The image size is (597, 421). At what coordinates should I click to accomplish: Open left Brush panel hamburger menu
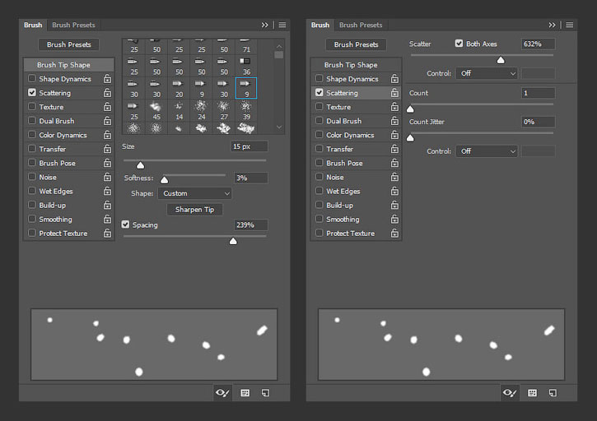[x=282, y=25]
